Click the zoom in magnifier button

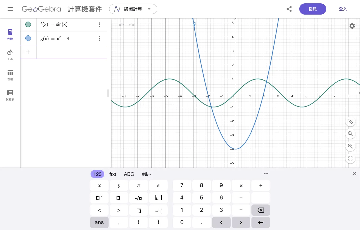click(350, 134)
